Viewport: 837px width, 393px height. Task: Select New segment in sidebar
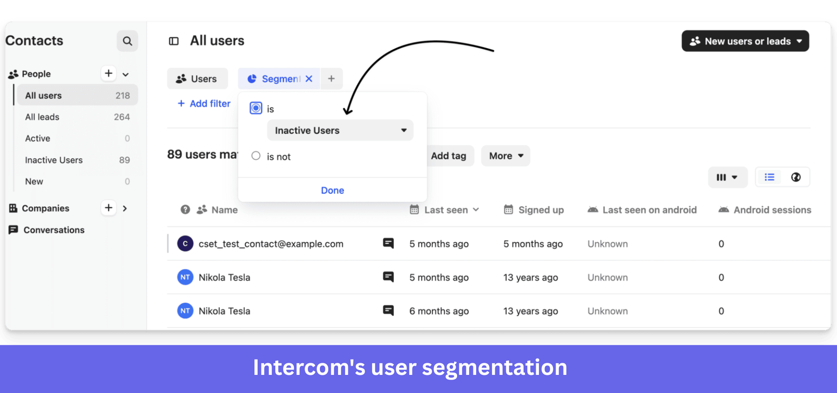point(77,182)
